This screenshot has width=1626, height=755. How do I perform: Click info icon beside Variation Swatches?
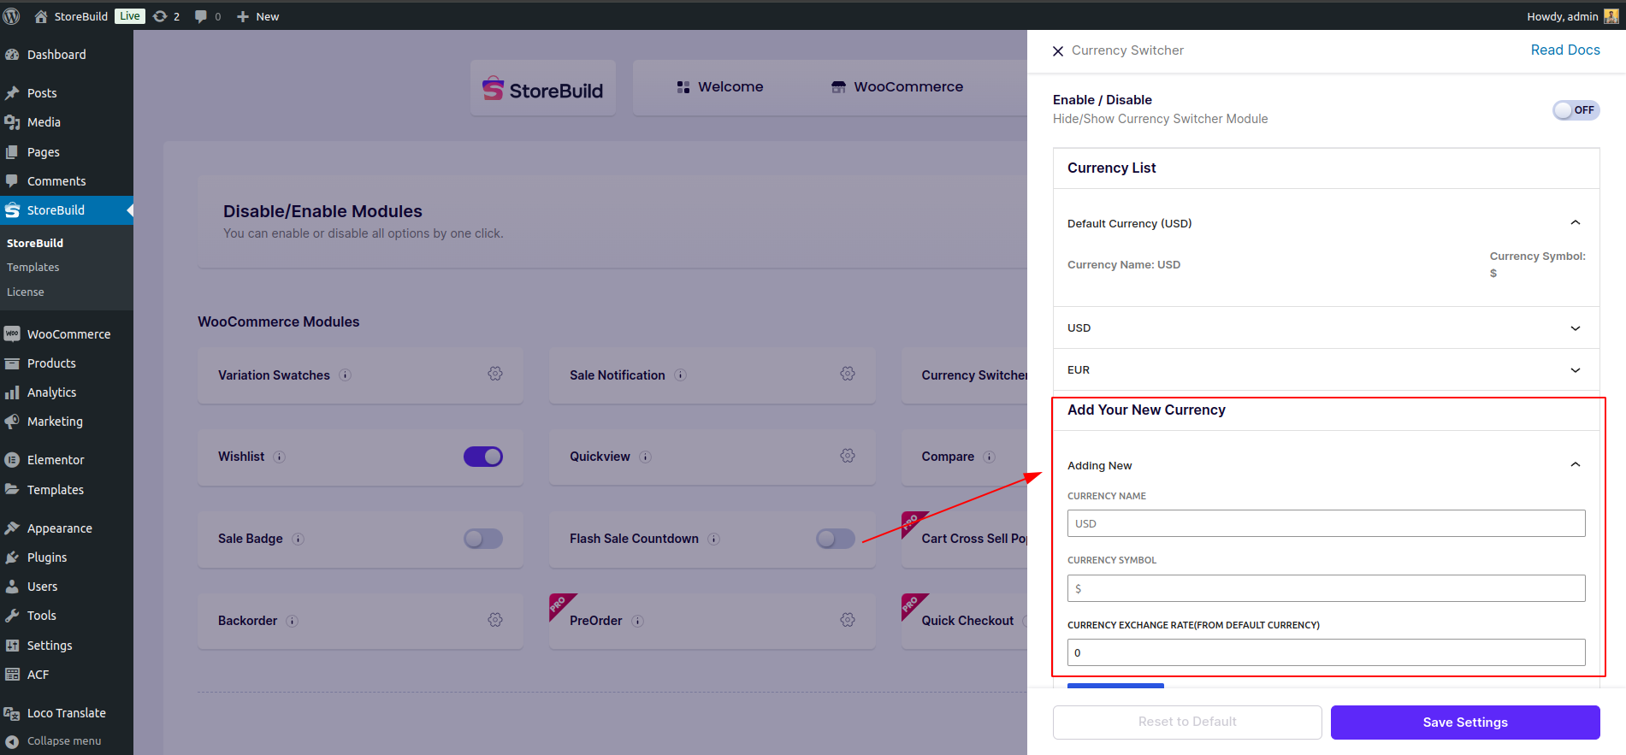(346, 375)
